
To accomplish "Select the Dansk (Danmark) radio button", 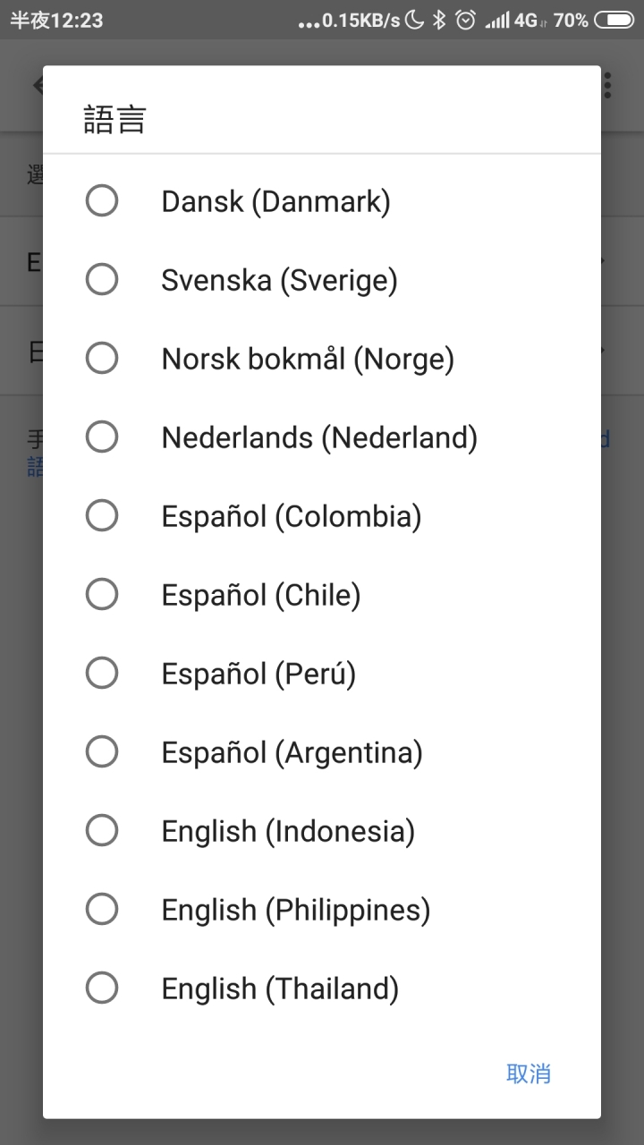I will click(101, 200).
